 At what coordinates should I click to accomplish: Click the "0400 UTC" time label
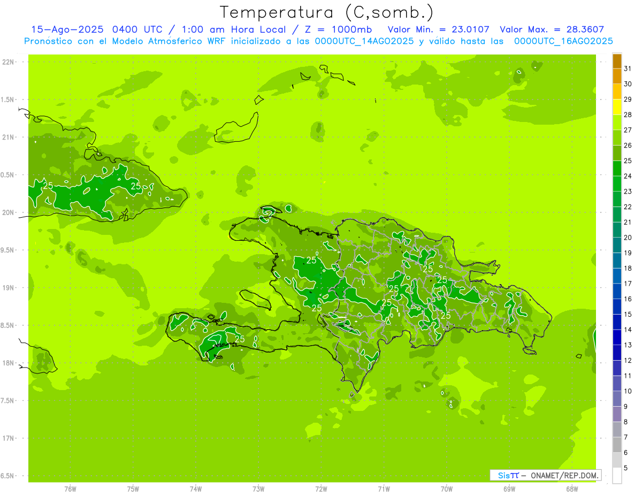click(x=137, y=29)
